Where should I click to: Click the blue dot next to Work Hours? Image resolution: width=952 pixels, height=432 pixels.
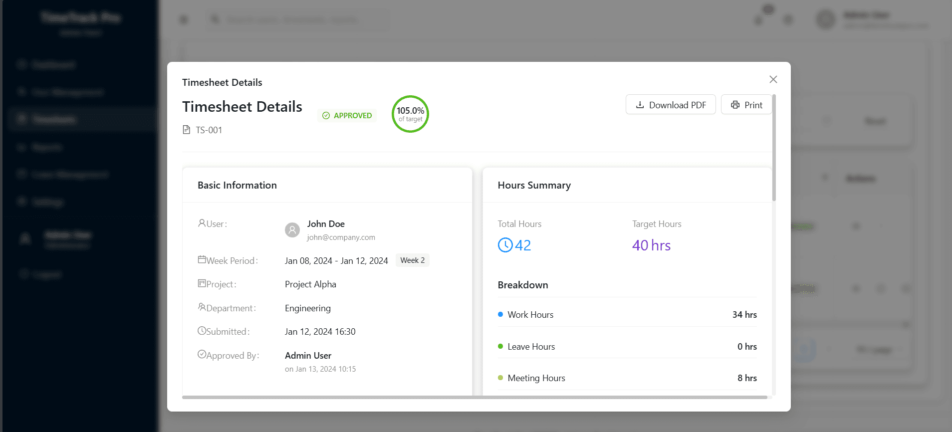pyautogui.click(x=500, y=314)
